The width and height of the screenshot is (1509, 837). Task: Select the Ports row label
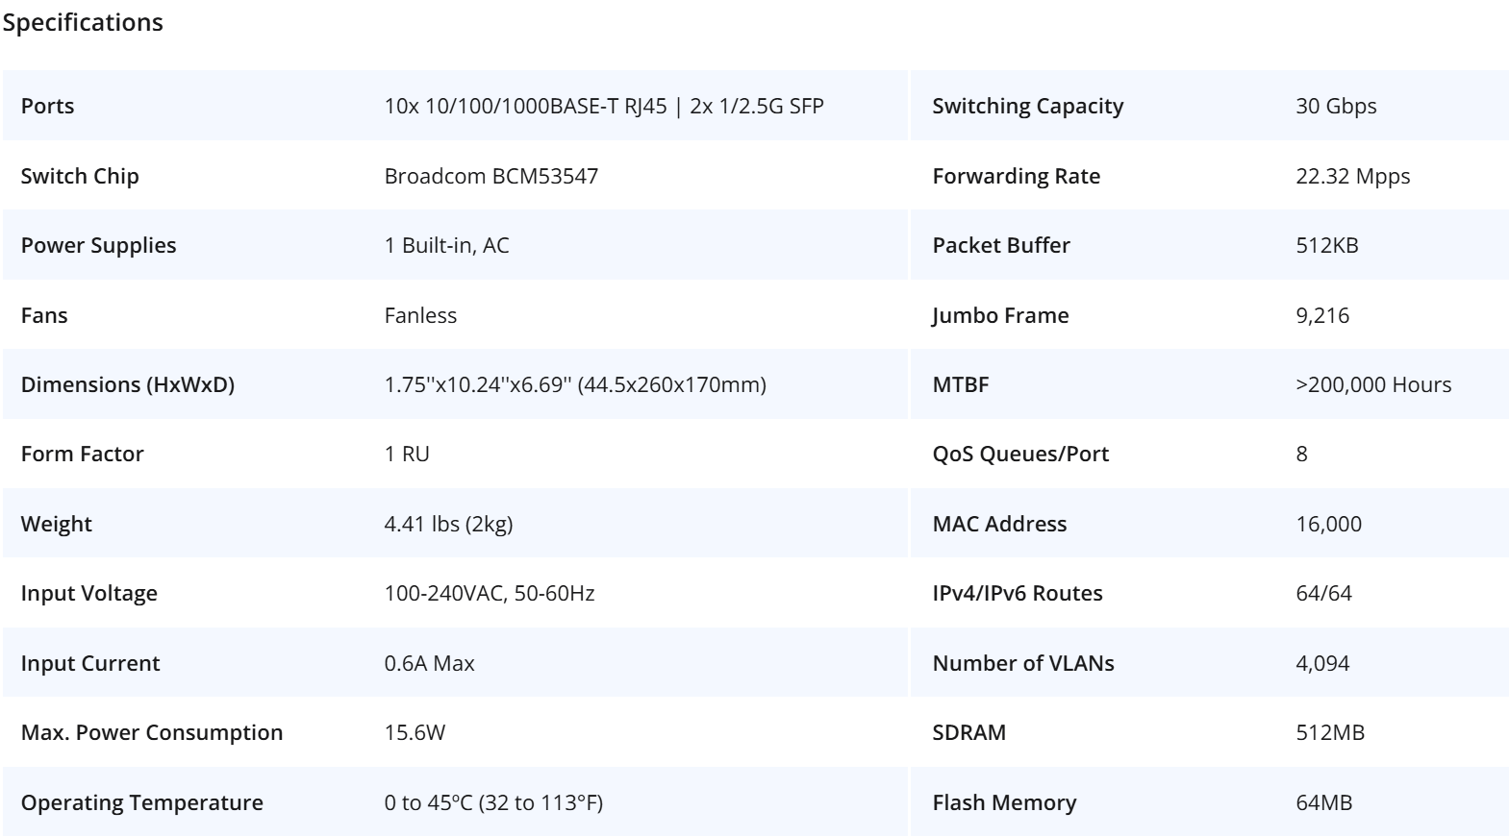click(47, 106)
